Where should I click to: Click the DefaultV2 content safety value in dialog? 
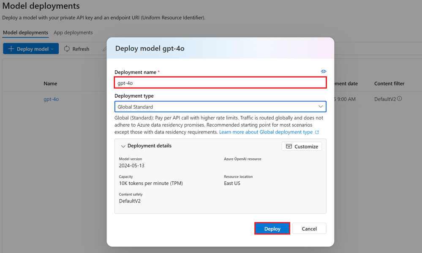[130, 201]
